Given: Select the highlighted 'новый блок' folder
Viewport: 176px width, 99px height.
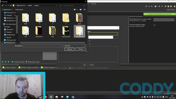Looking at the screenshot, I should [79, 31].
